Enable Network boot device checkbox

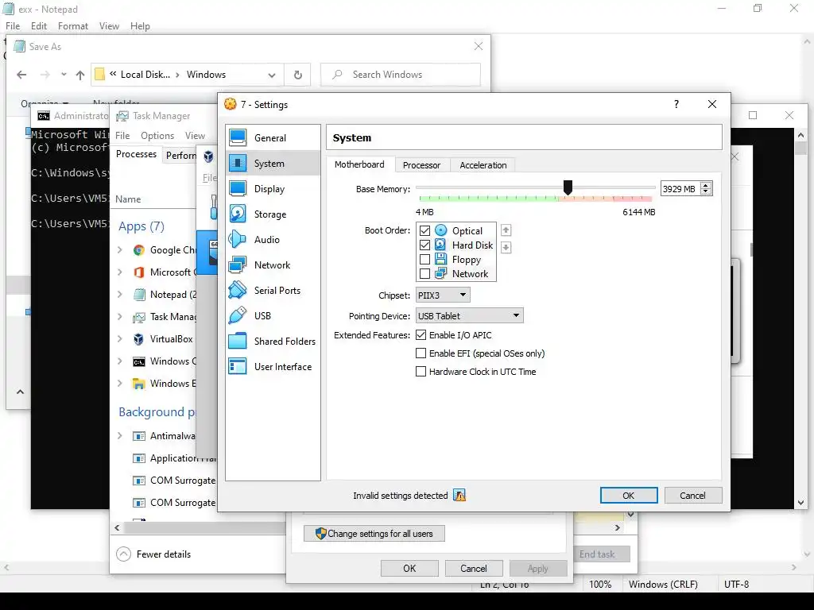point(424,273)
